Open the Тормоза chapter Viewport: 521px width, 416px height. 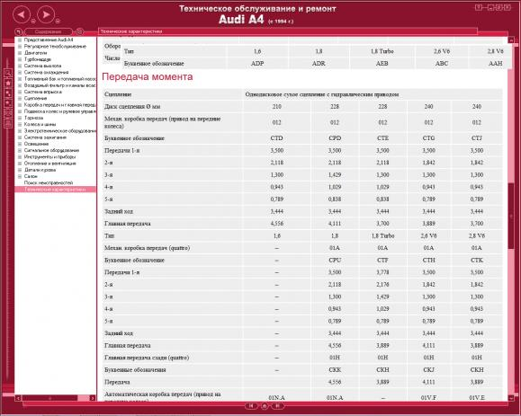[x=33, y=118]
